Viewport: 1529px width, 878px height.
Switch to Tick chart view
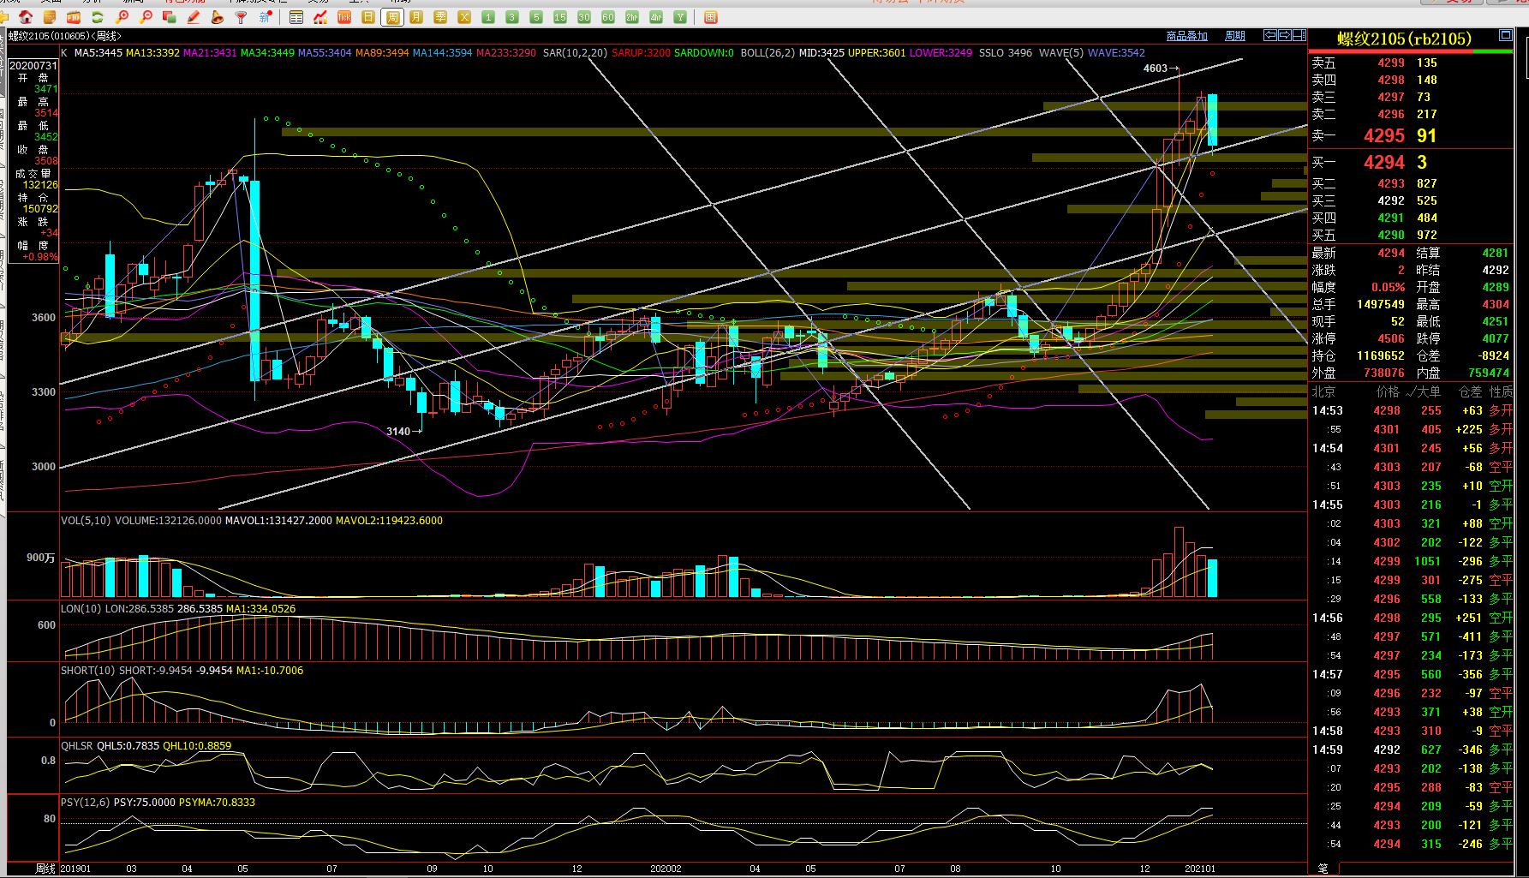click(344, 17)
